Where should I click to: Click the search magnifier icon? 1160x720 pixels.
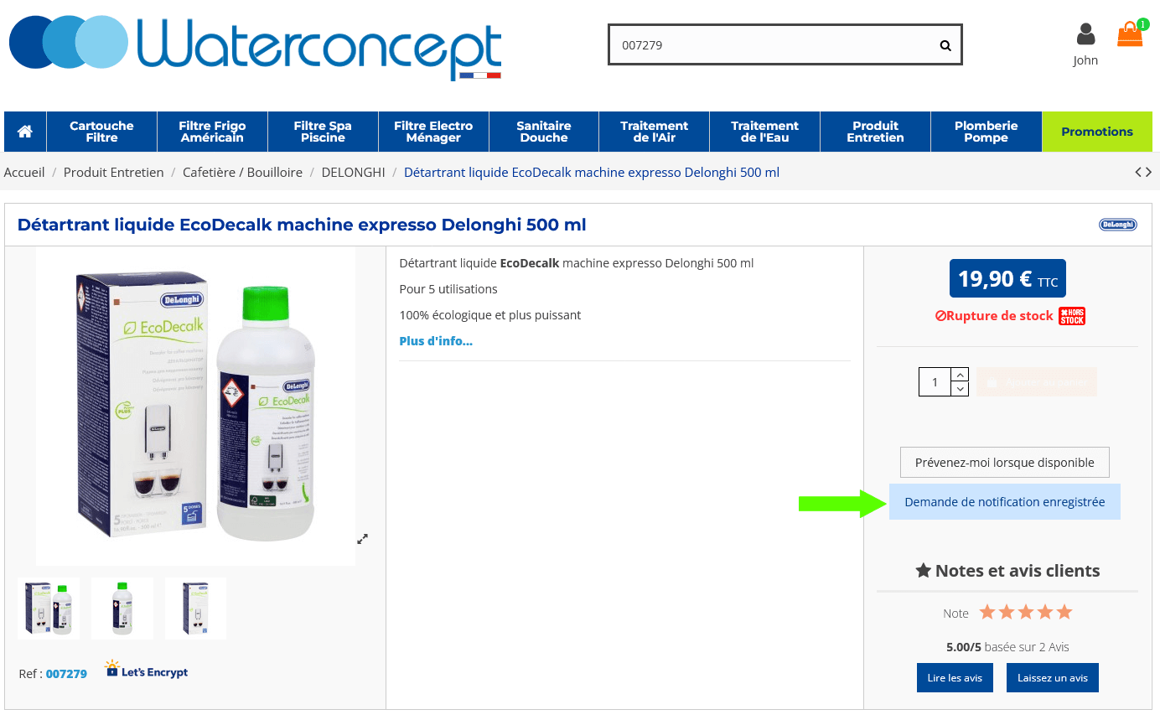pyautogui.click(x=945, y=45)
